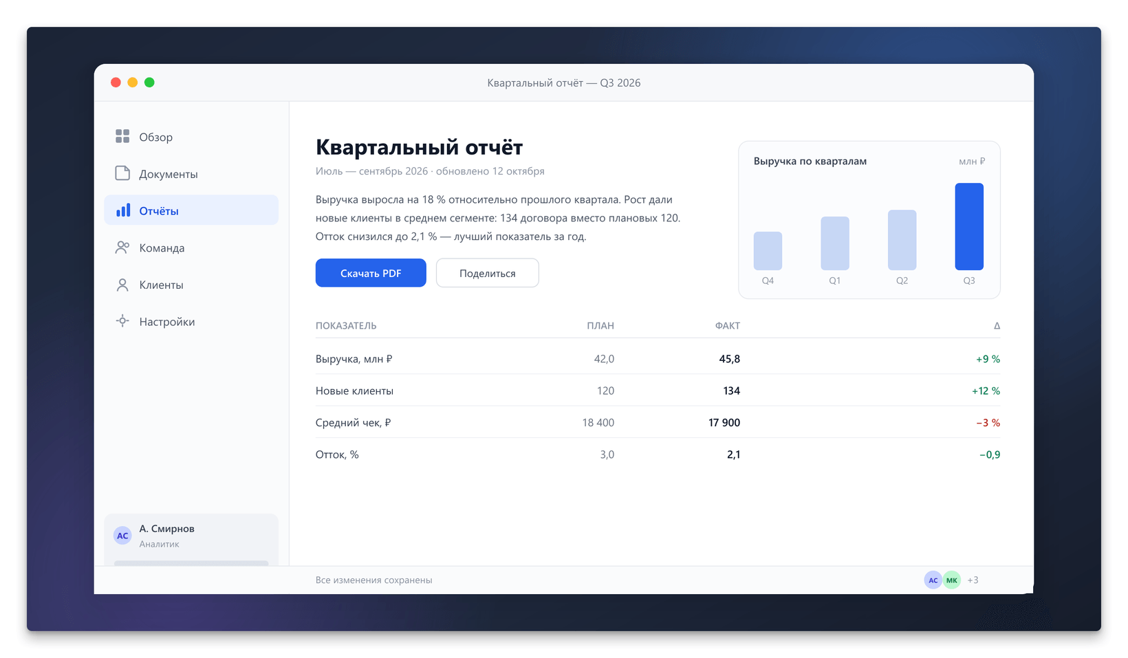The image size is (1128, 658).
Task: Download the report with Скачать PDF
Action: click(371, 273)
